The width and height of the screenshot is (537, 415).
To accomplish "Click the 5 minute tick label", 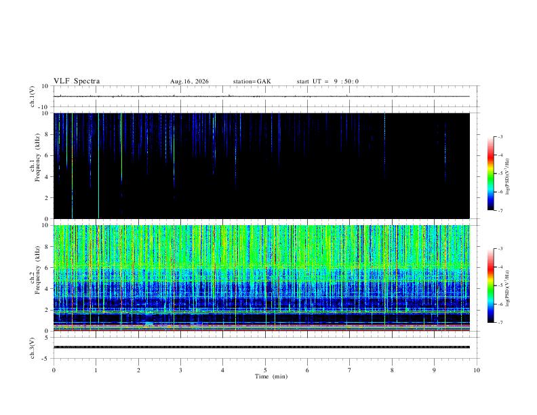I will [x=265, y=370].
